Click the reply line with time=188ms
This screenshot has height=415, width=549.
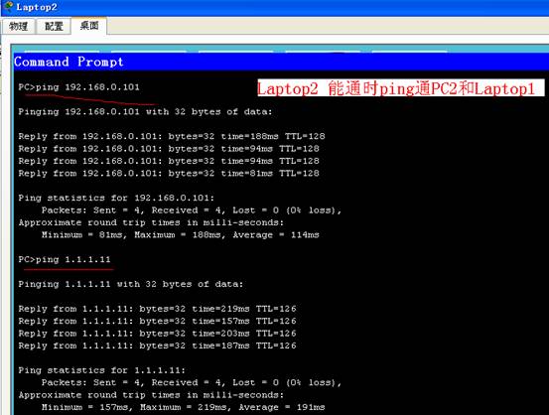(172, 136)
